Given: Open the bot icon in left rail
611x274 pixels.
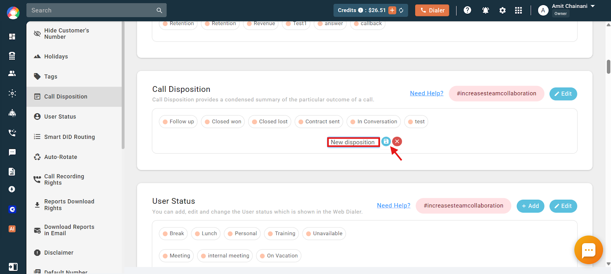Looking at the screenshot, I should [x=12, y=113].
